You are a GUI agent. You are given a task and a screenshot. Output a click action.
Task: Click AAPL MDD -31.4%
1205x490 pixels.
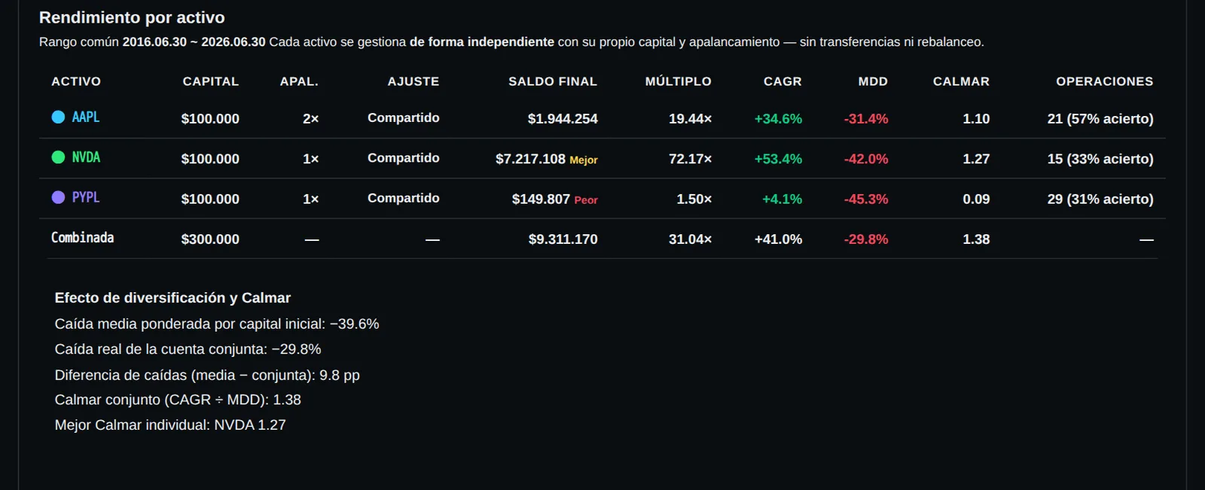coord(866,118)
